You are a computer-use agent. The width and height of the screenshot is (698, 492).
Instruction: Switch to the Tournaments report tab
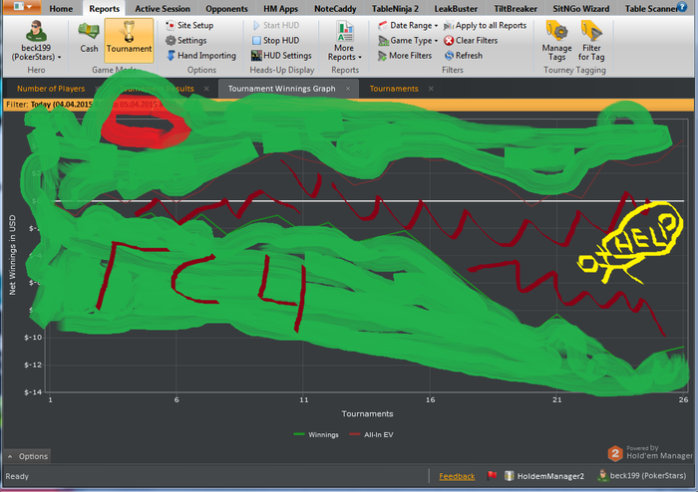coord(394,89)
